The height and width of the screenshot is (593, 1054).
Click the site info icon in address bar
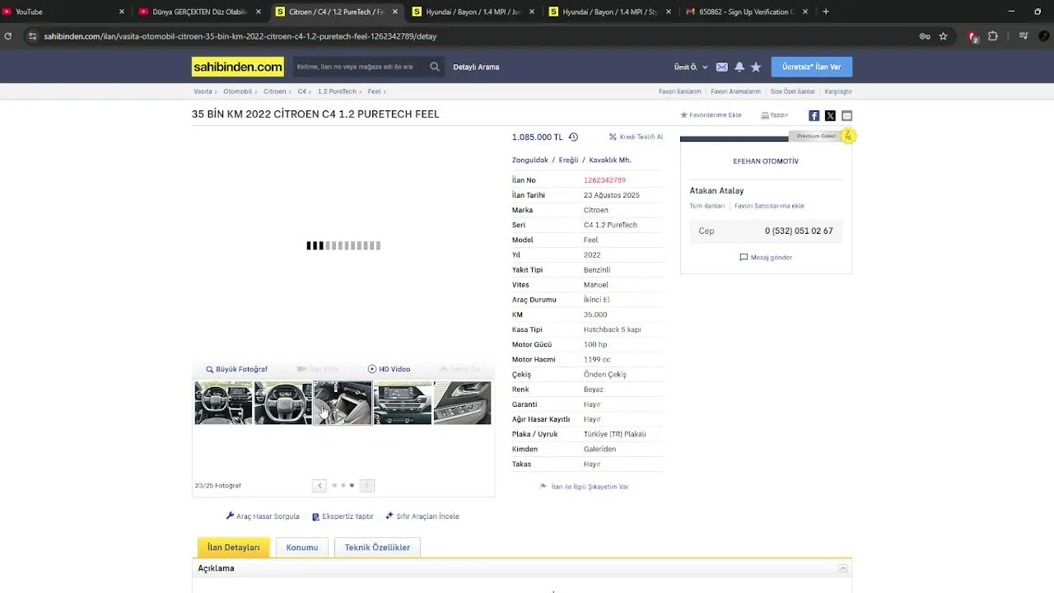[x=32, y=36]
